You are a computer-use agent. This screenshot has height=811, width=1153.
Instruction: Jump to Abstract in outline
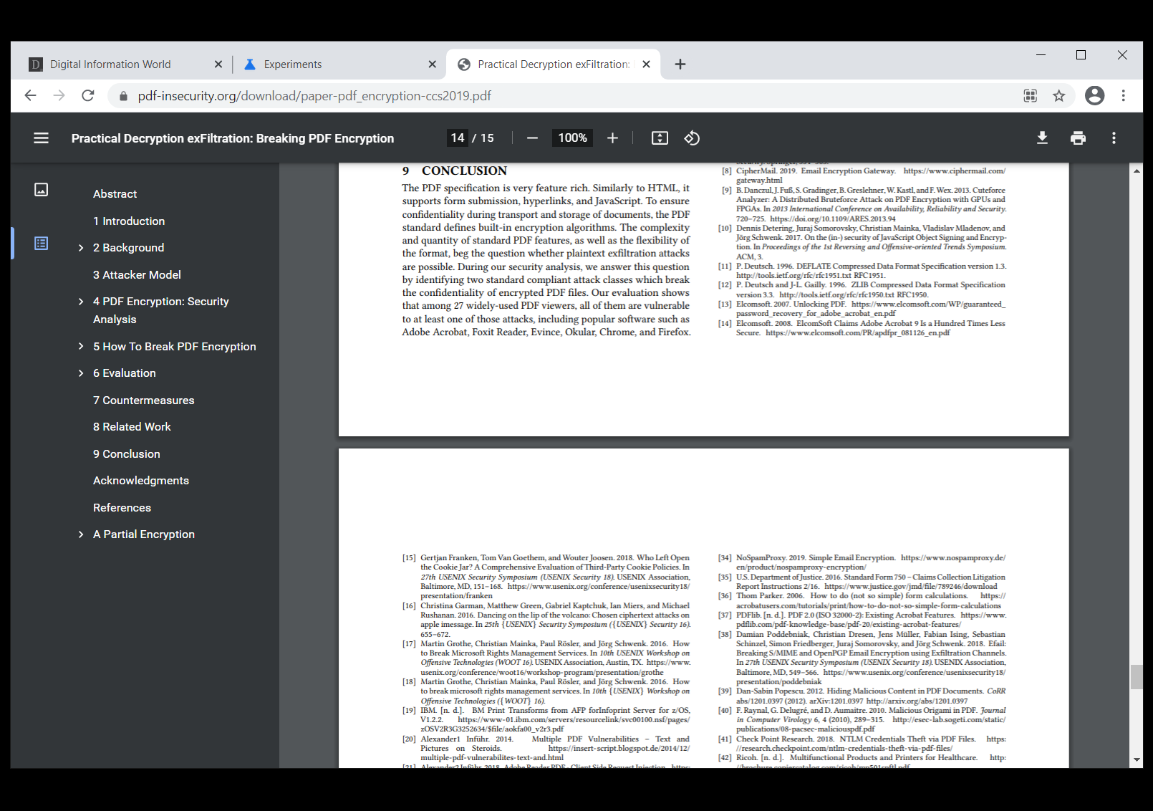pyautogui.click(x=115, y=194)
